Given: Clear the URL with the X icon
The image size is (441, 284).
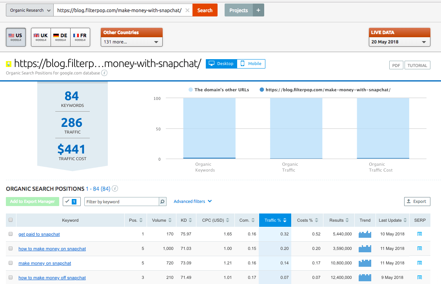Looking at the screenshot, I should 187,11.
